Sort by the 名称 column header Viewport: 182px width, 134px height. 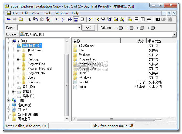point(96,41)
